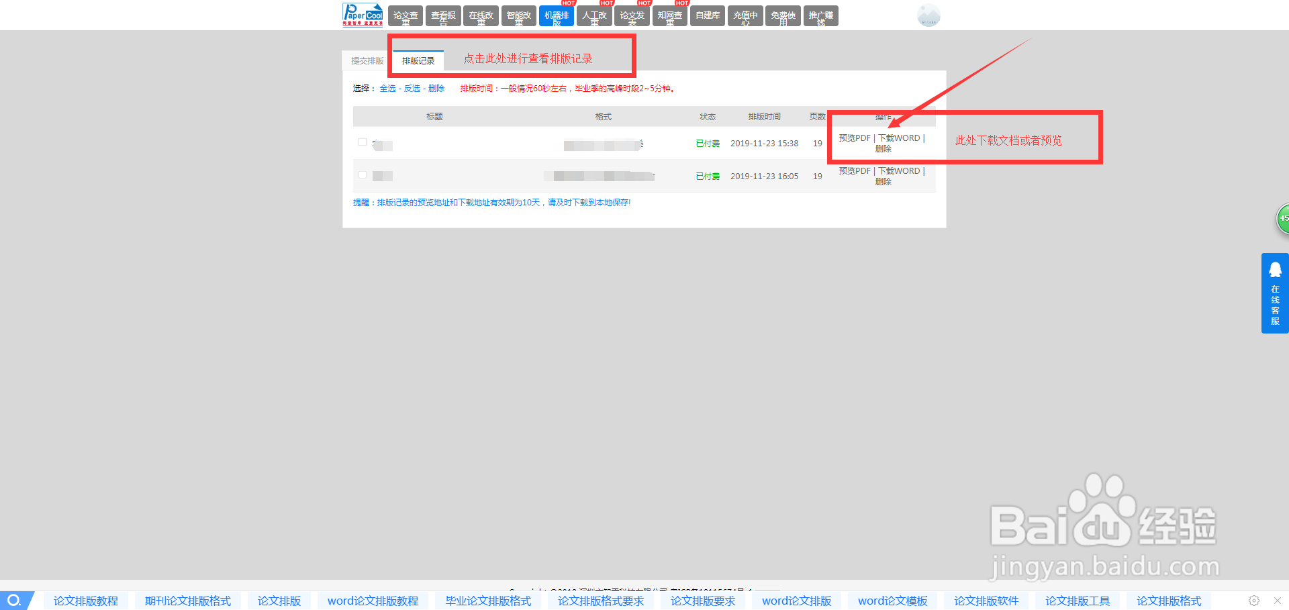Open the 机器排版 nav item

tap(557, 16)
